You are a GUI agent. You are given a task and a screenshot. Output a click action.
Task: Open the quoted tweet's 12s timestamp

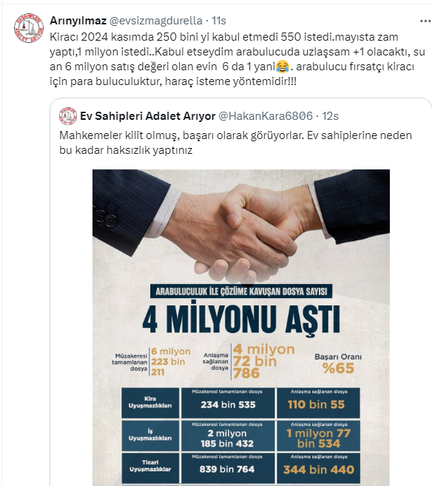pos(330,116)
